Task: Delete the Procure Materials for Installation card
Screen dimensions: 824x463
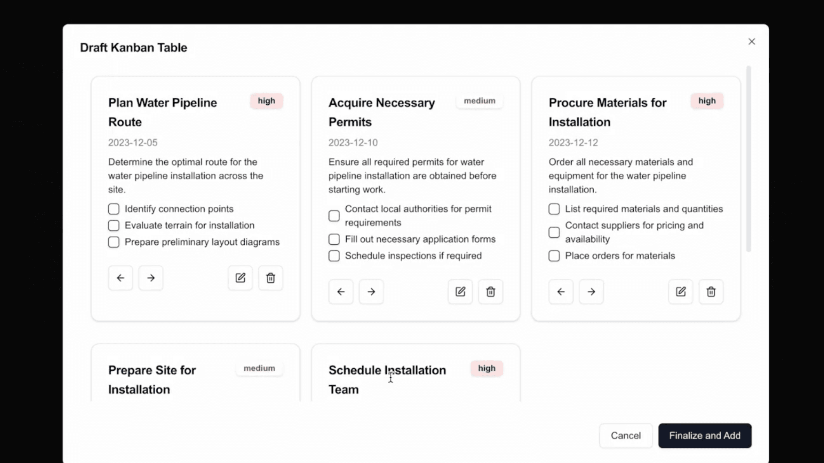Action: pyautogui.click(x=711, y=292)
